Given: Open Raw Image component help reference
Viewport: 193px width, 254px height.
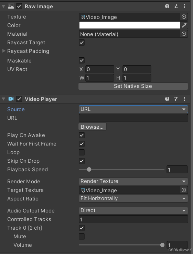Looking at the screenshot, I should 167,6.
